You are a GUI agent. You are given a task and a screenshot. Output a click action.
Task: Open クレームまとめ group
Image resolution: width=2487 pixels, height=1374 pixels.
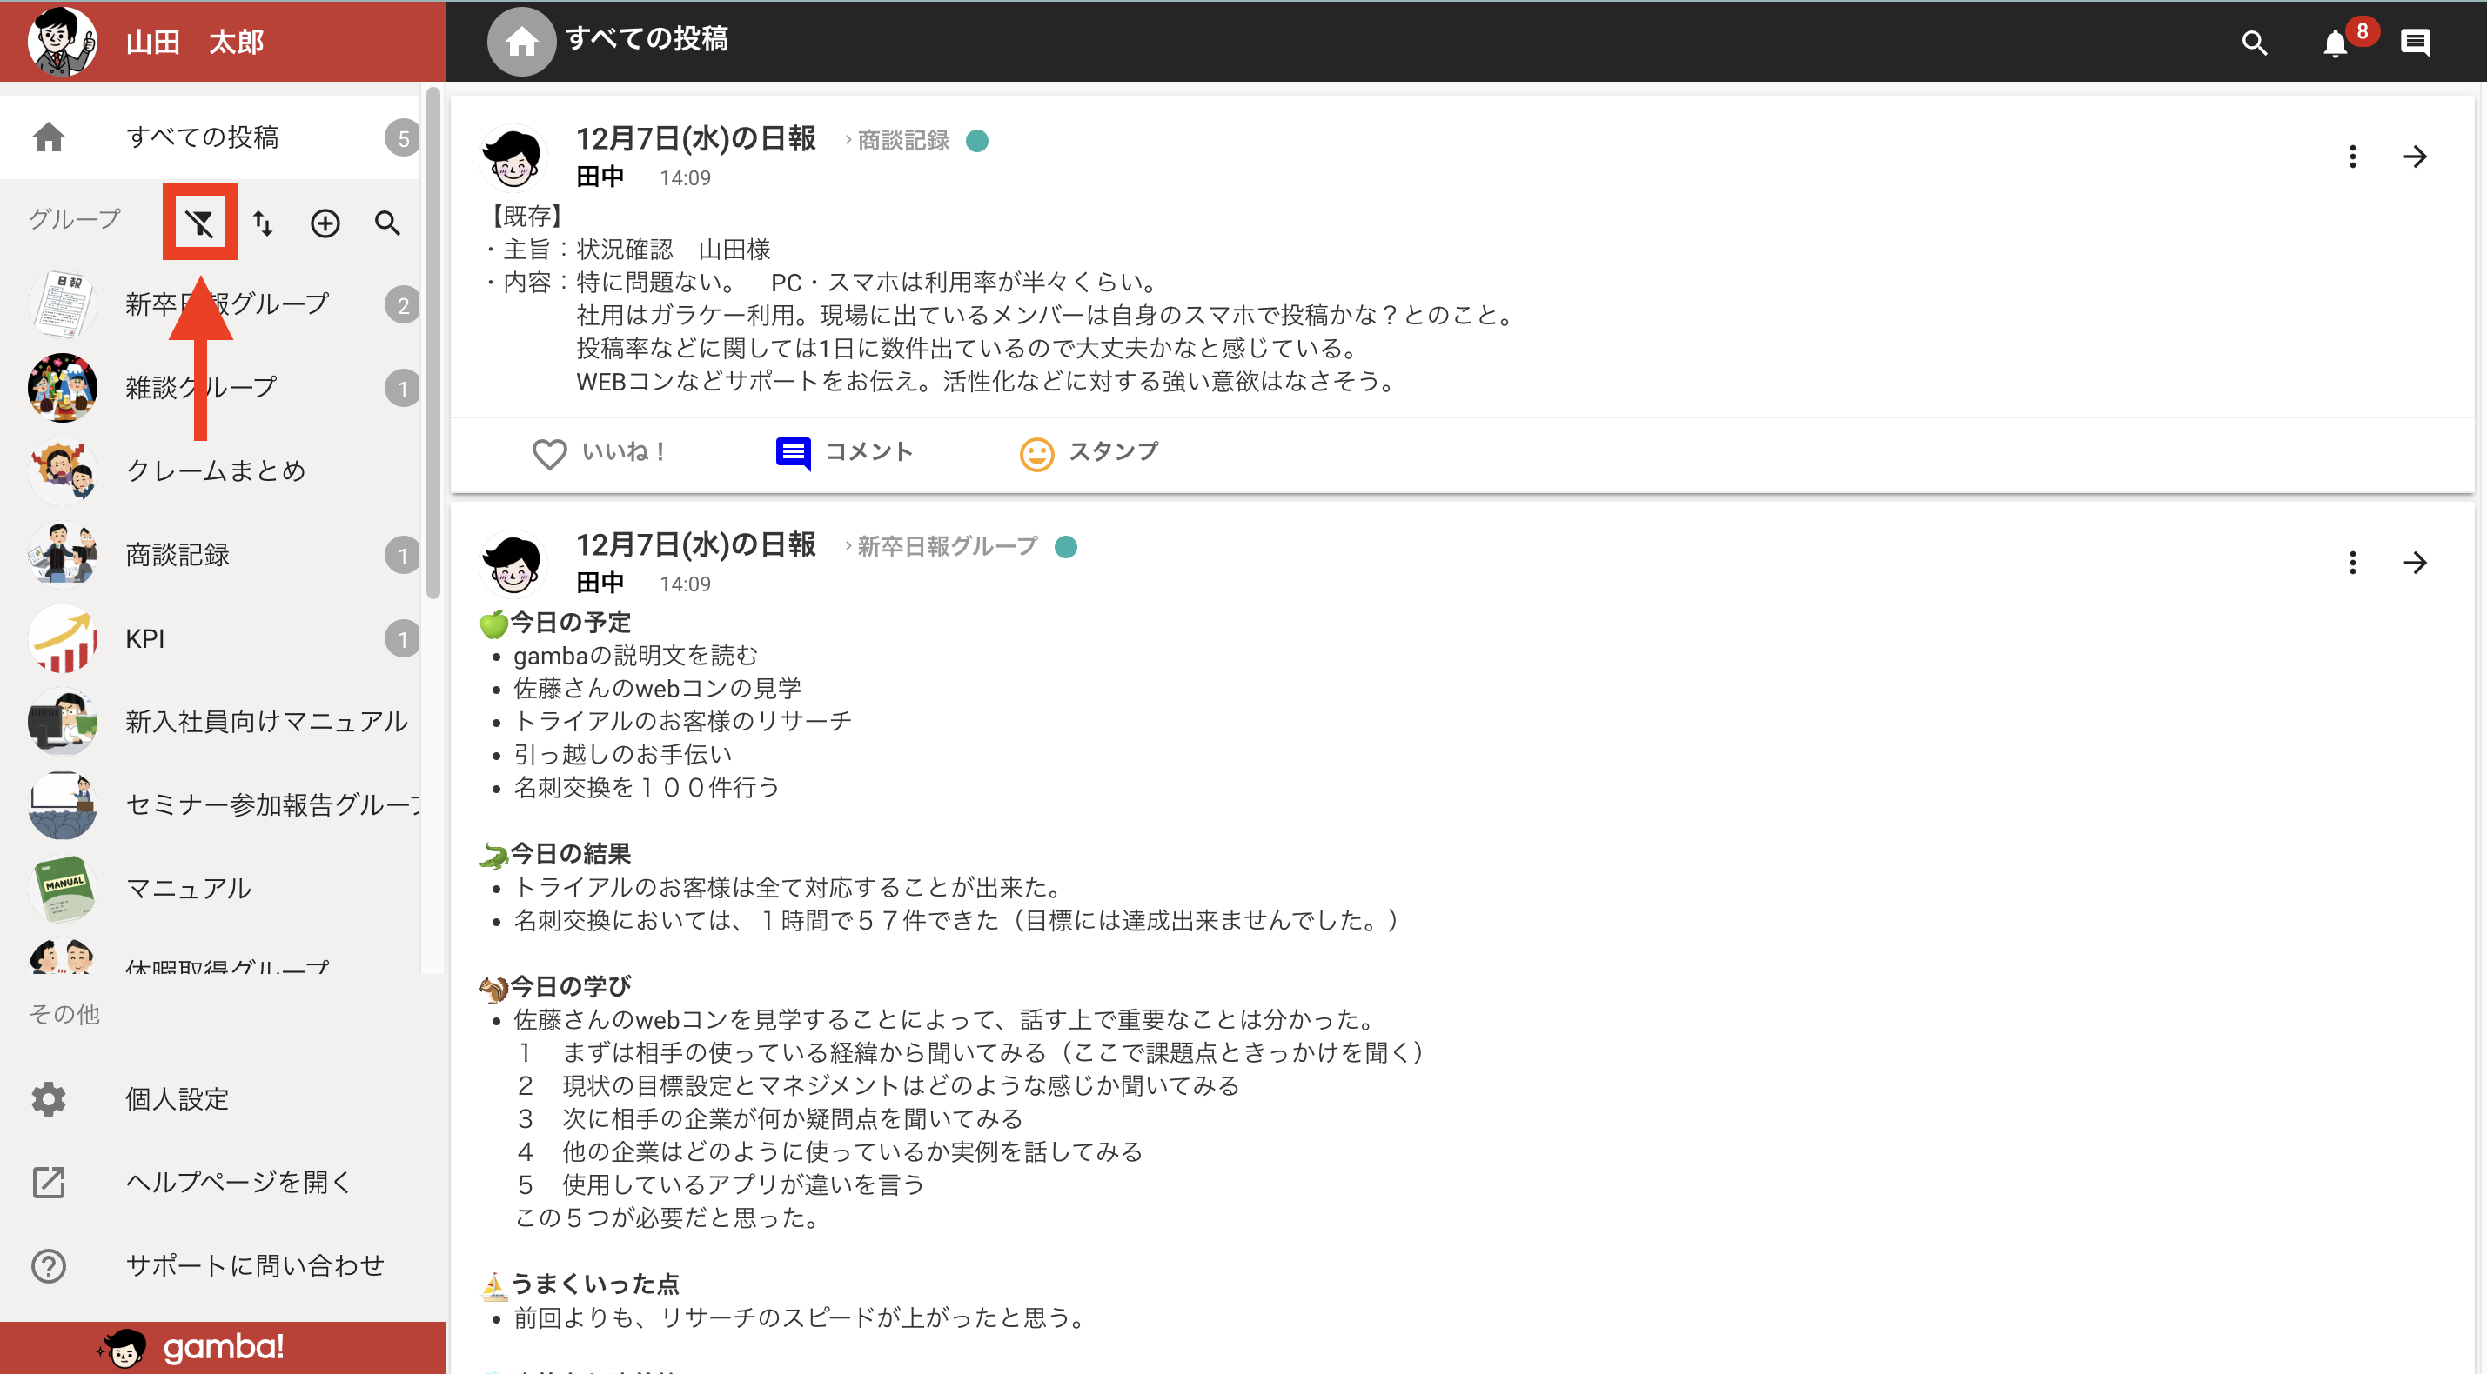pos(211,470)
